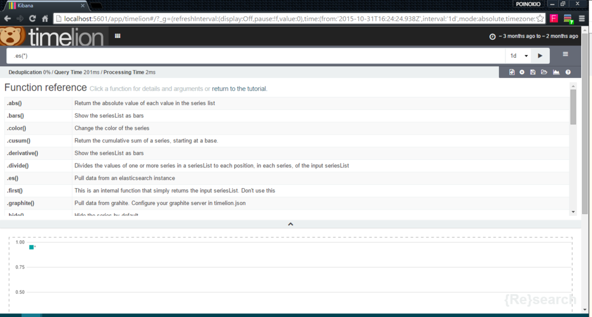This screenshot has height=317, width=592.
Task: Click 'Return the cumulative sum of a series' text
Action: (x=146, y=140)
